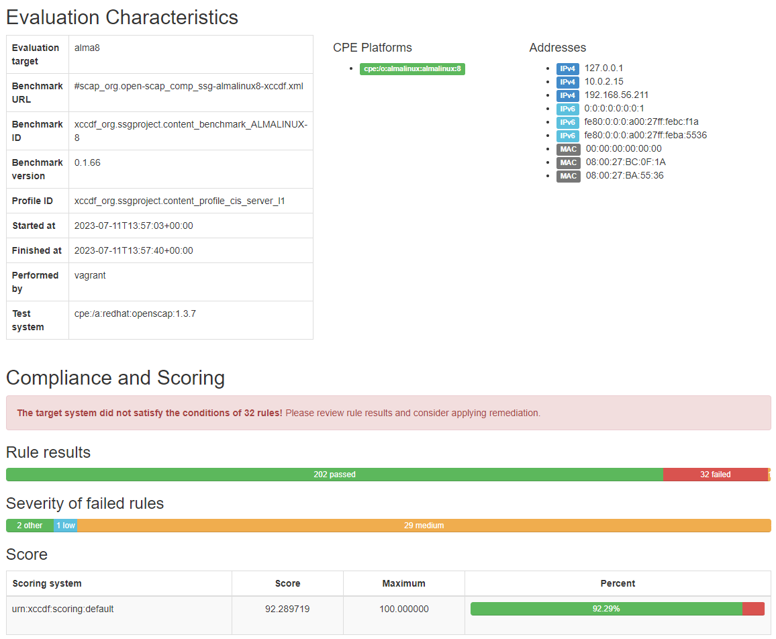Click the profile ID value cis_server_l1
This screenshot has height=639, width=776.
(180, 201)
